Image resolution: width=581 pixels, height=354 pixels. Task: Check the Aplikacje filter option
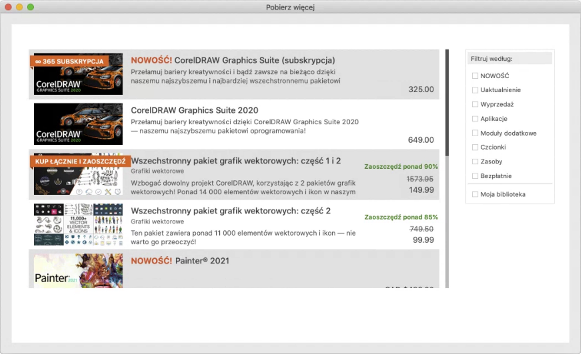point(475,119)
